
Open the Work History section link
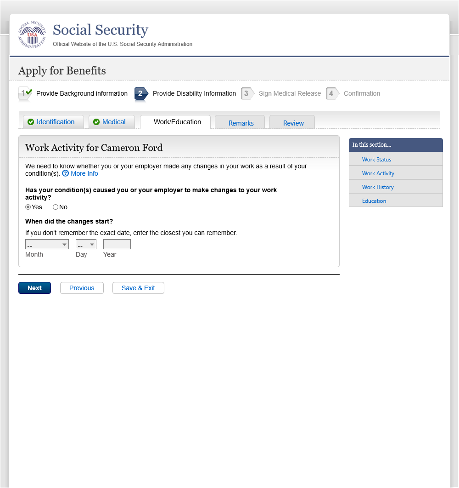coord(378,187)
